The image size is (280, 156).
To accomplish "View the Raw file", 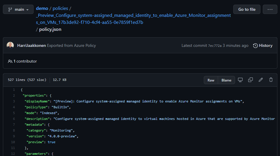I will pos(211,80).
